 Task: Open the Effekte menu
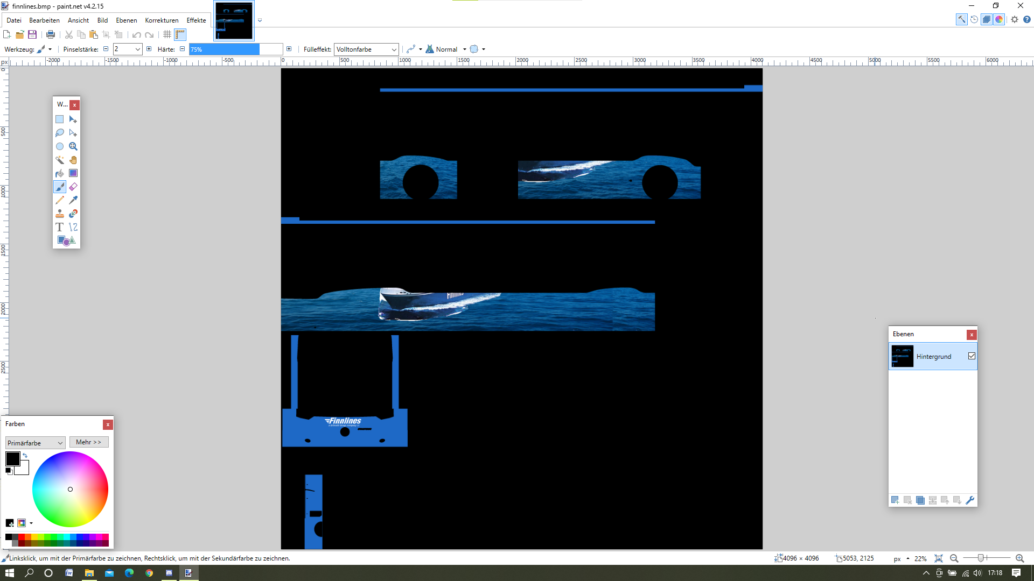(x=196, y=20)
